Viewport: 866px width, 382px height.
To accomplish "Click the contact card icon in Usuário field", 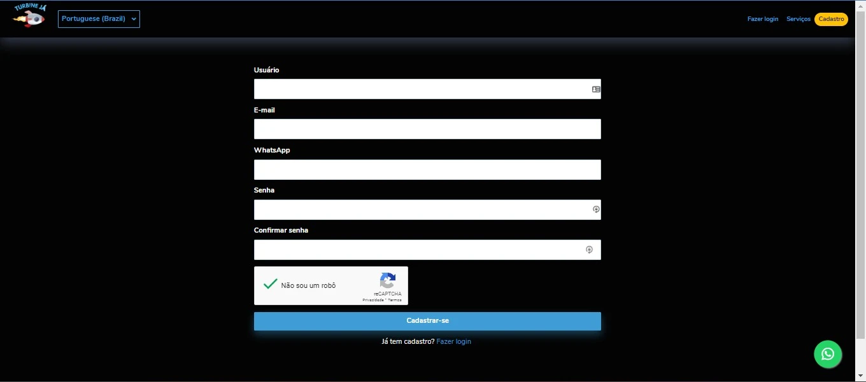I will tap(596, 90).
